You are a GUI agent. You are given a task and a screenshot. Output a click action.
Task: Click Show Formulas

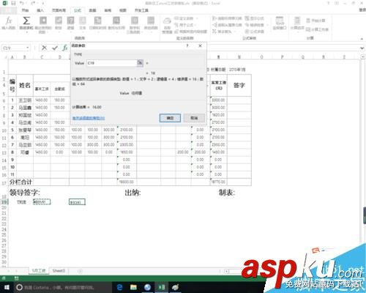click(x=254, y=18)
